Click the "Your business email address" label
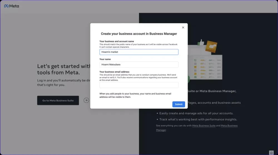Image resolution: width=278 pixels, height=155 pixels. [114, 72]
